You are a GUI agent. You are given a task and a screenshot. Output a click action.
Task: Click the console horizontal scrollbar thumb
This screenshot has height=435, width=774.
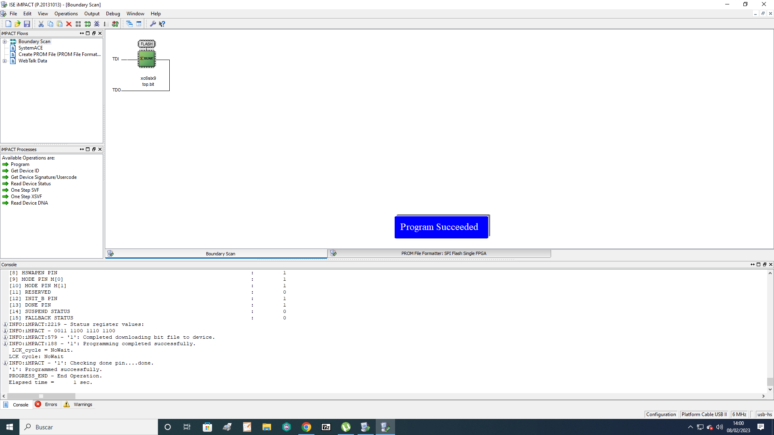coord(41,396)
